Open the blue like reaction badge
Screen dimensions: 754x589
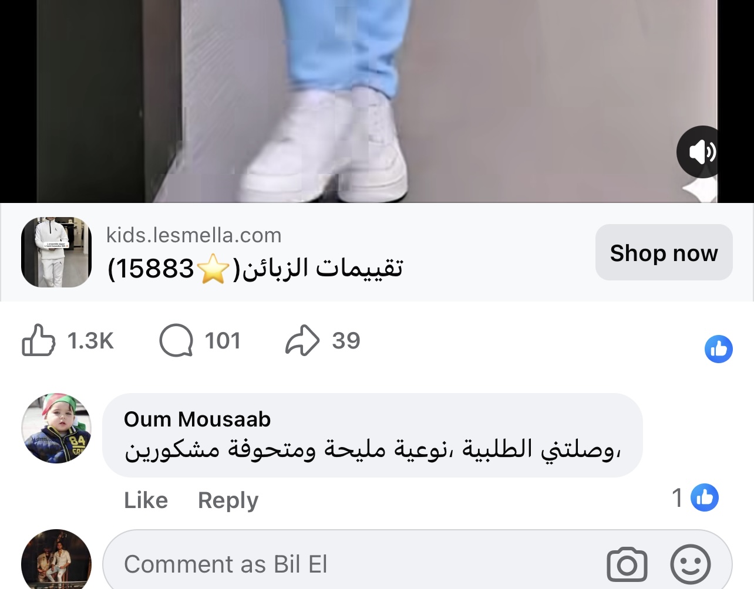(x=719, y=349)
